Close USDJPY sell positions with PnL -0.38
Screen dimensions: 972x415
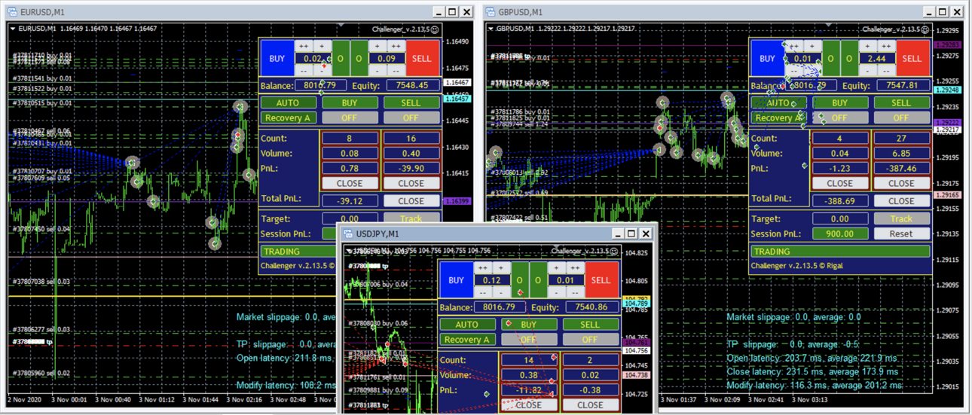[590, 404]
